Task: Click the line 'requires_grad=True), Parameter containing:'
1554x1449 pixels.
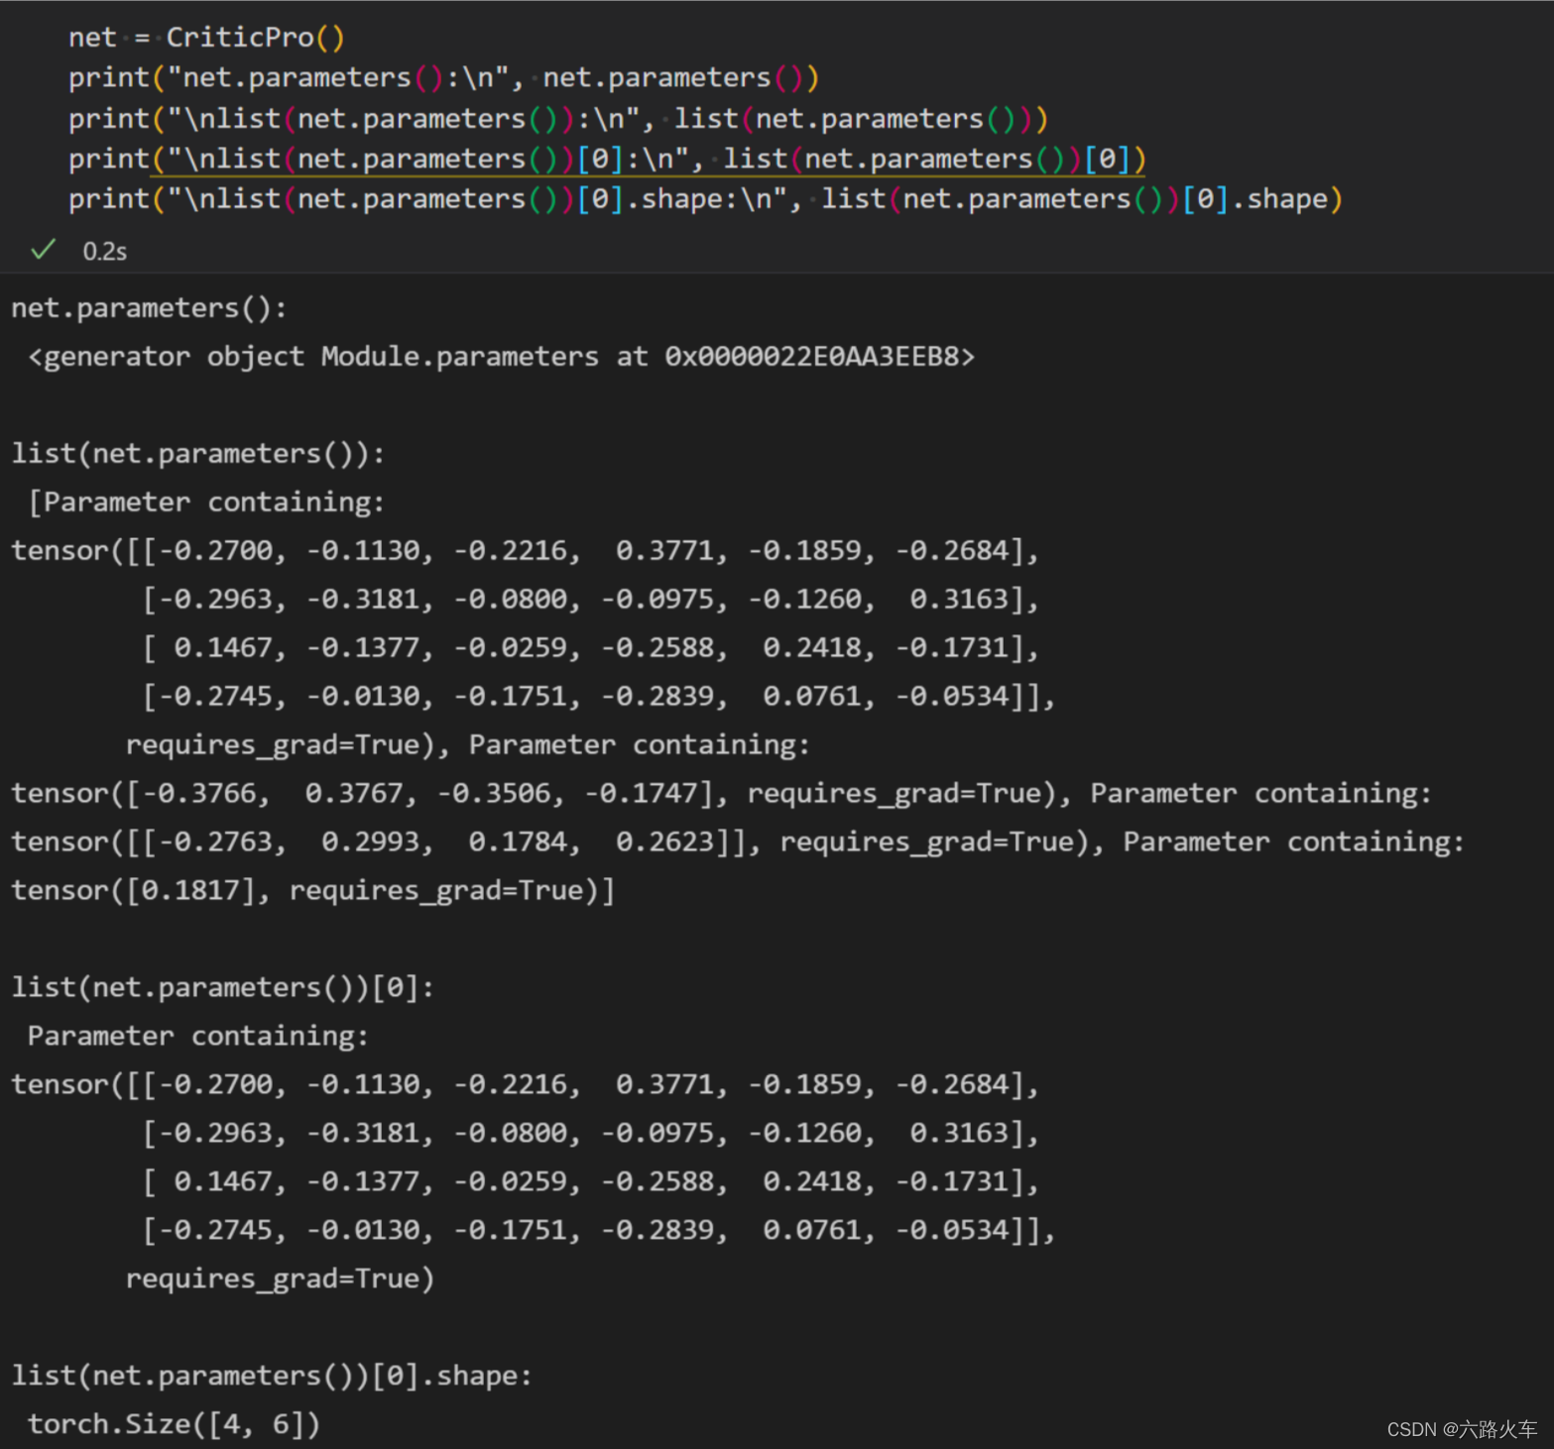Action: [467, 745]
